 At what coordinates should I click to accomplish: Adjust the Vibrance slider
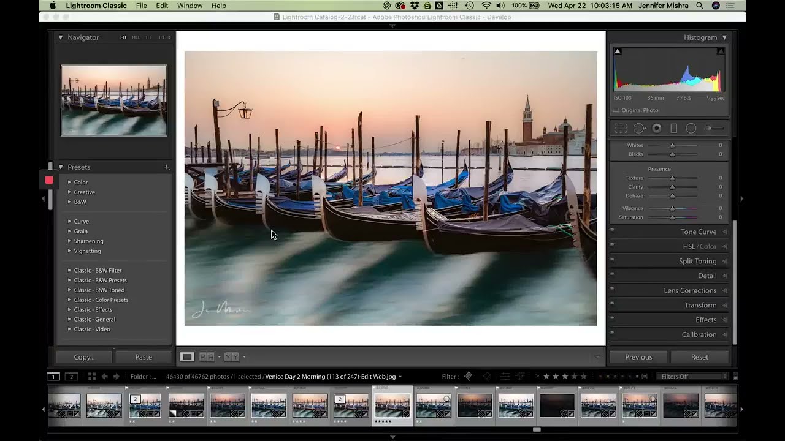[672, 208]
